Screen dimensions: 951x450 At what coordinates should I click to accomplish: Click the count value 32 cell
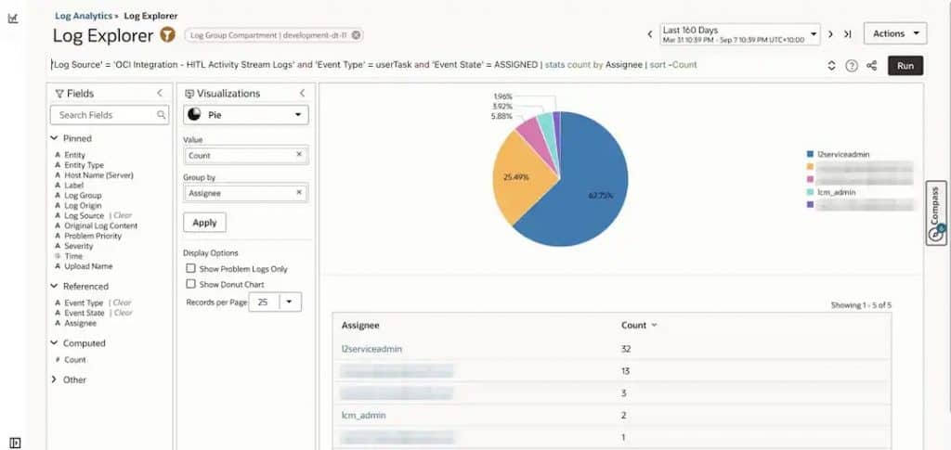point(626,349)
